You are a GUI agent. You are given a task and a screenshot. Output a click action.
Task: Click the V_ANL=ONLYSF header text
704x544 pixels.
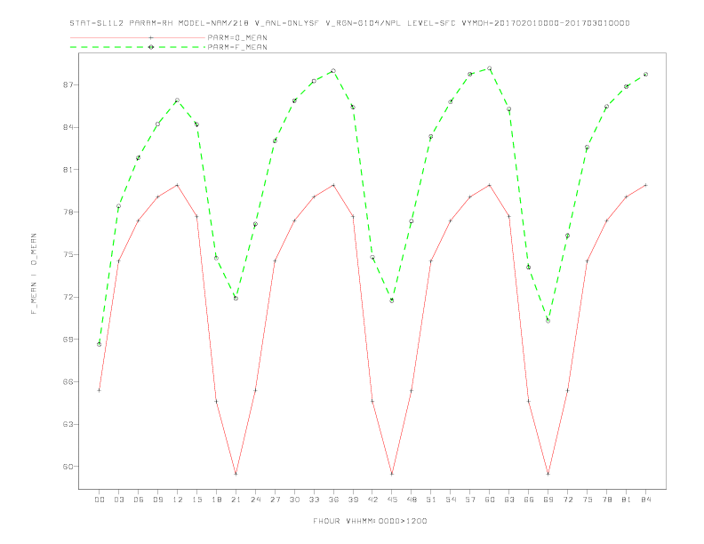point(286,23)
